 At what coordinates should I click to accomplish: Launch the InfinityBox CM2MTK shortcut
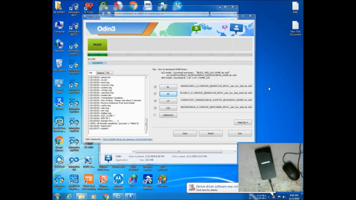pyautogui.click(x=74, y=67)
